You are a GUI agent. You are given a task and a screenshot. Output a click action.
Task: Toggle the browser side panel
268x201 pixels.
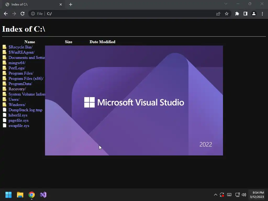(x=245, y=14)
